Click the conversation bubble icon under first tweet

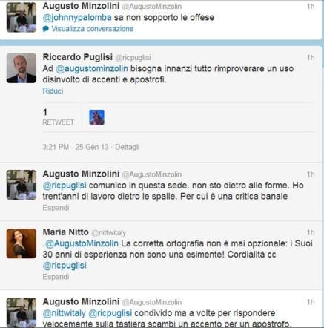pos(45,29)
